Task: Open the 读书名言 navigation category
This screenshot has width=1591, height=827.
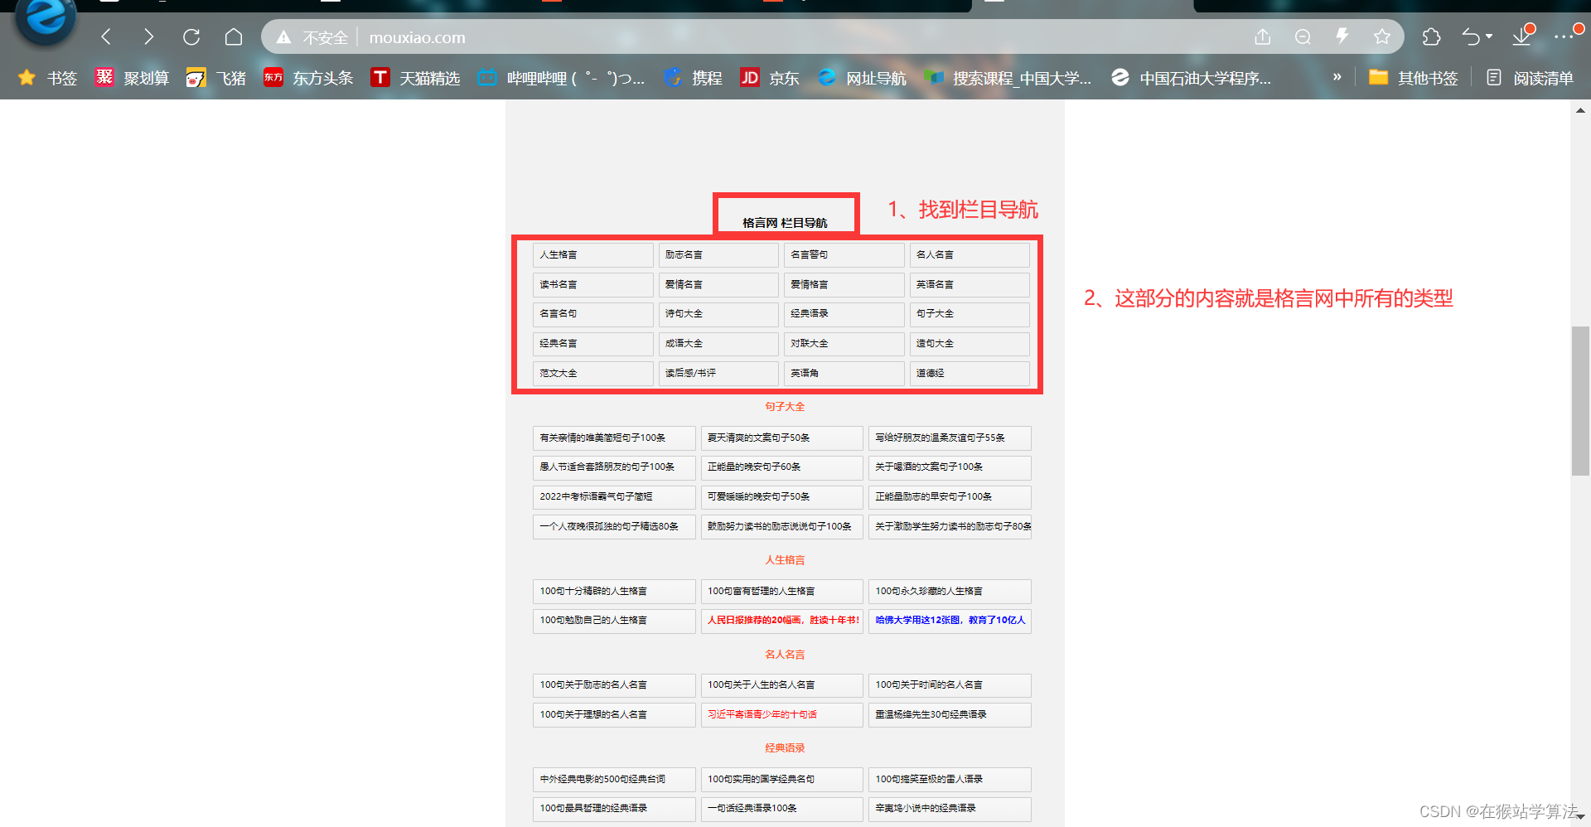Action: (x=592, y=284)
